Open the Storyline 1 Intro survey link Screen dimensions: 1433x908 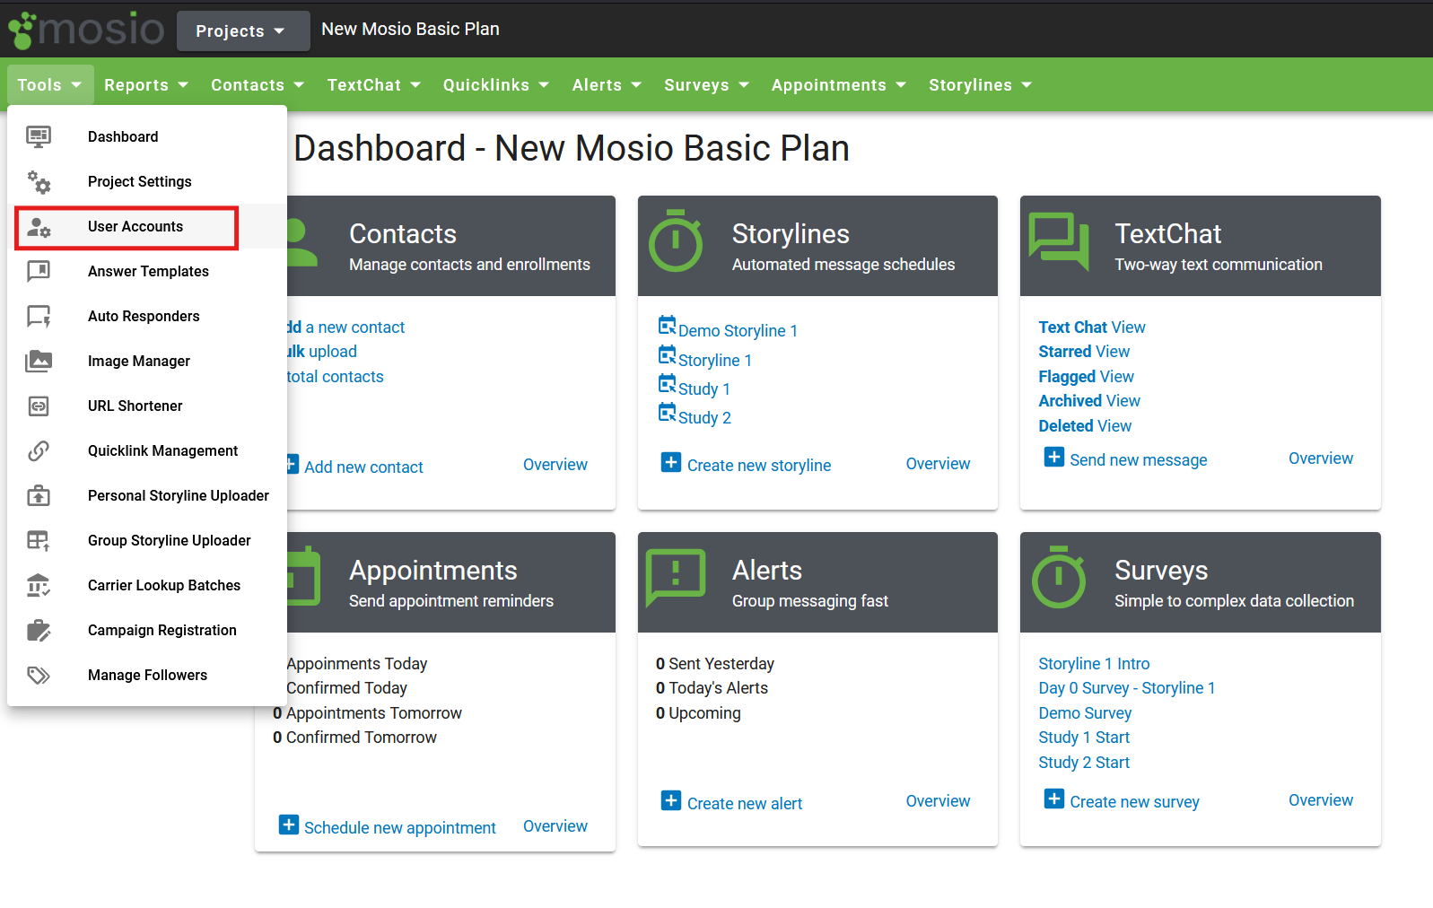(x=1094, y=664)
